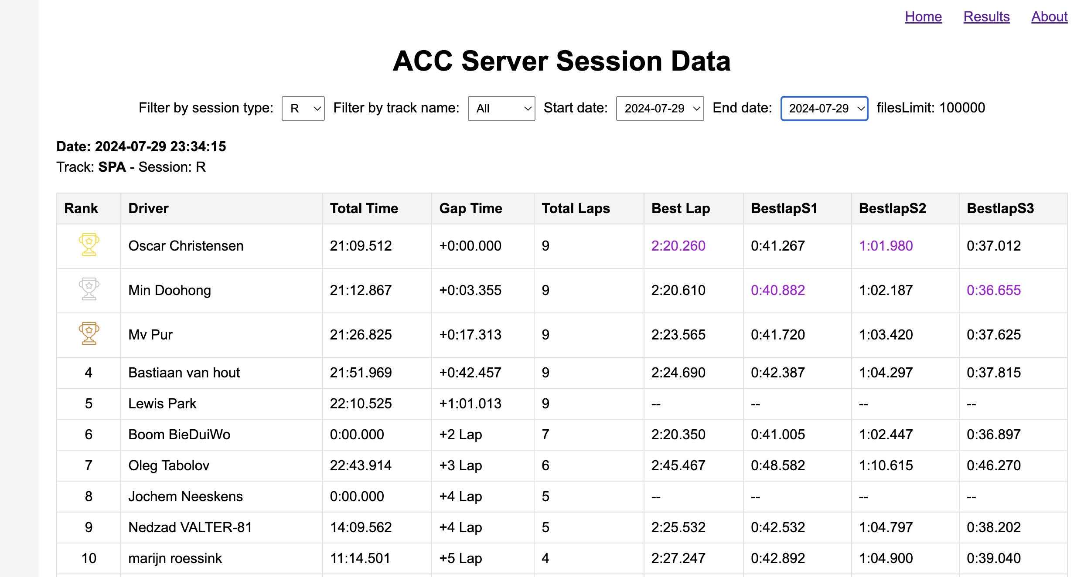Open the Start date dropdown
The image size is (1084, 577).
(x=660, y=108)
